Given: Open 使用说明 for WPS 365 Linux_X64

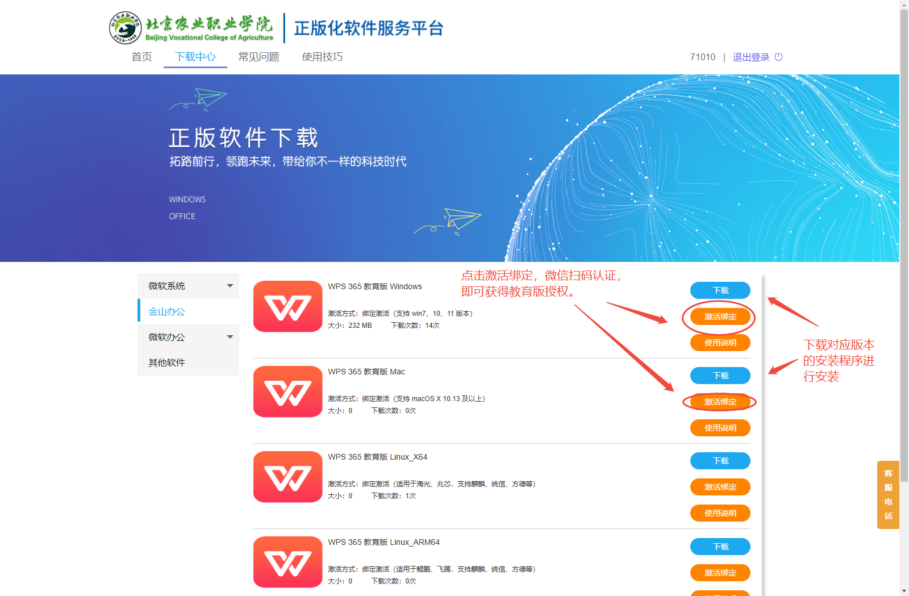Looking at the screenshot, I should 720,513.
